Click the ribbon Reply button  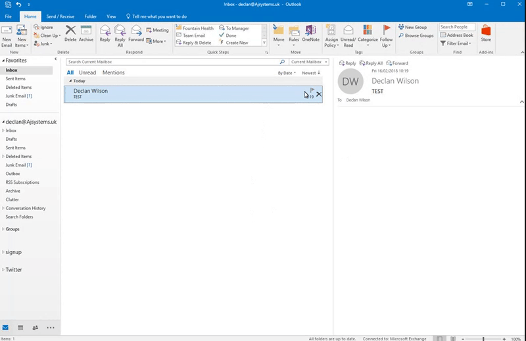pyautogui.click(x=105, y=34)
